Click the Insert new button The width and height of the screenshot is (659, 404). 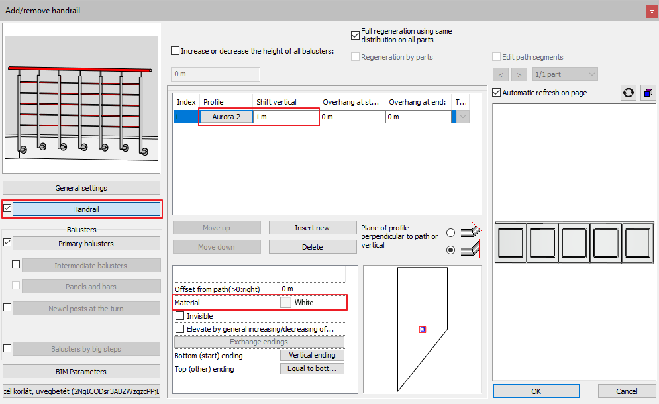click(312, 228)
